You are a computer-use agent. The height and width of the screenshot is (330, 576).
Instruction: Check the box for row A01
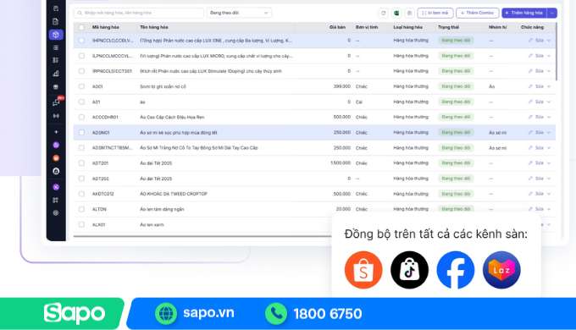[x=81, y=102]
